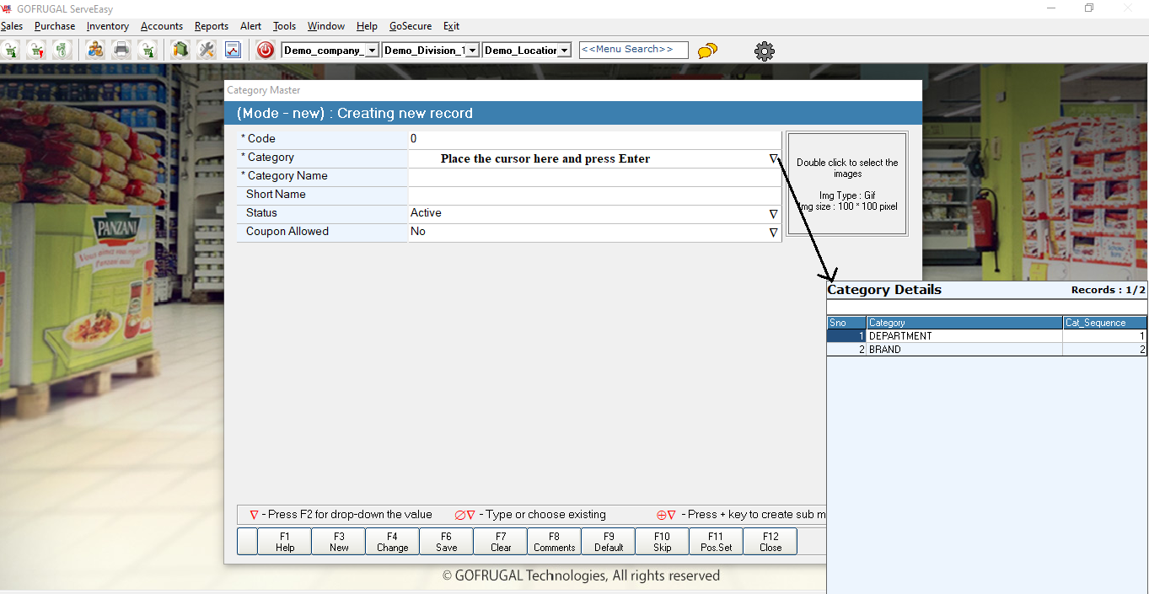Click the F1 Help button
The width and height of the screenshot is (1149, 594).
click(285, 542)
